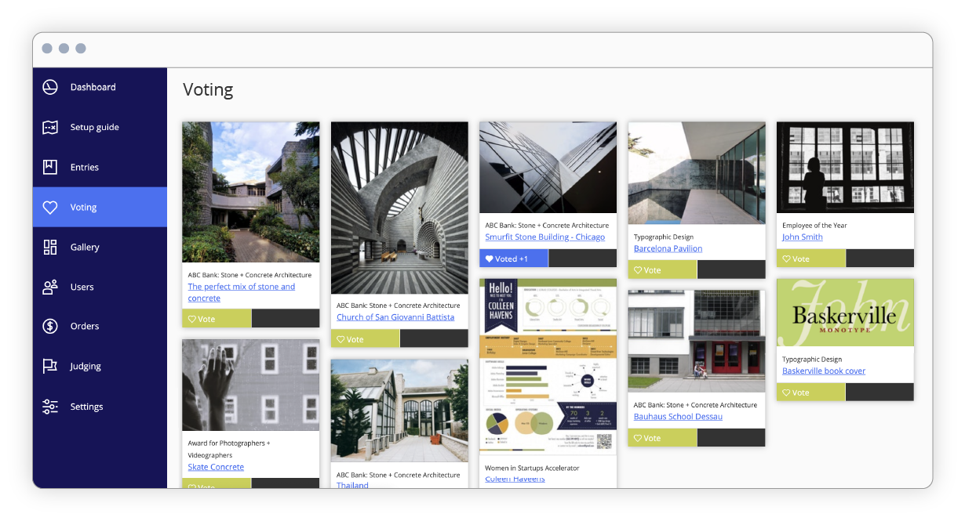Vote for Bauhaus School Dessau entry
The width and height of the screenshot is (965, 521).
(x=662, y=438)
